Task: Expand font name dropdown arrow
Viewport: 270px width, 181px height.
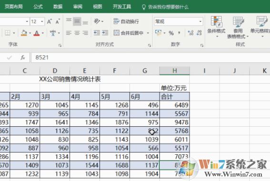Action: (x=27, y=21)
